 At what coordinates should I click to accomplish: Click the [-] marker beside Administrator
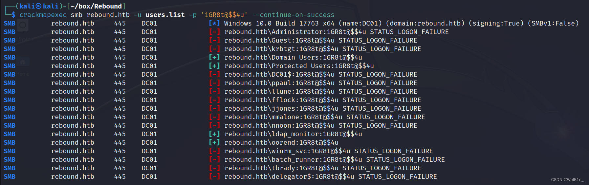(x=214, y=32)
